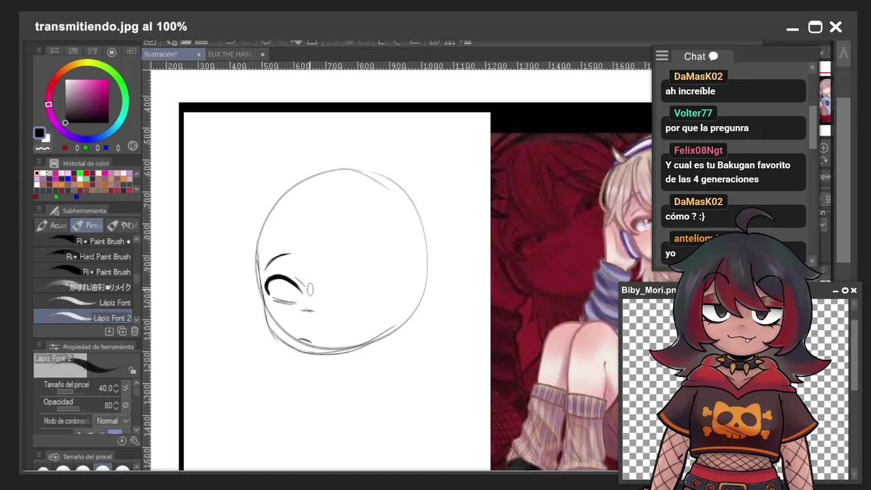
Task: Click username Volter77 in chat
Action: click(693, 114)
